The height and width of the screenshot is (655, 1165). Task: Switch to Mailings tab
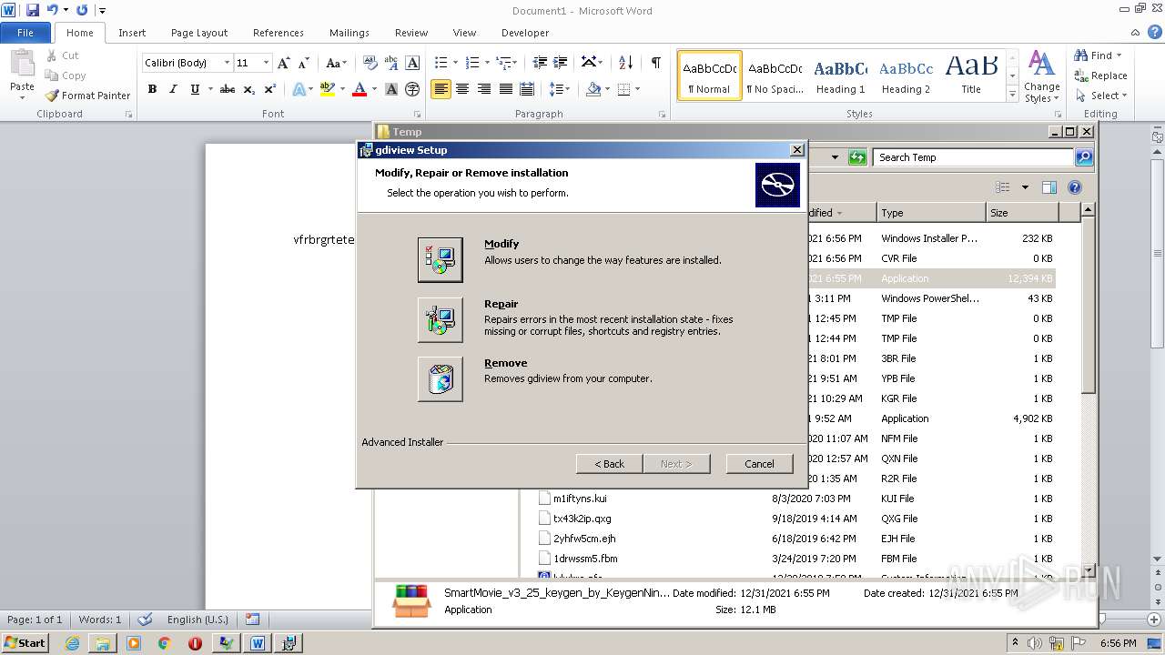pyautogui.click(x=349, y=33)
